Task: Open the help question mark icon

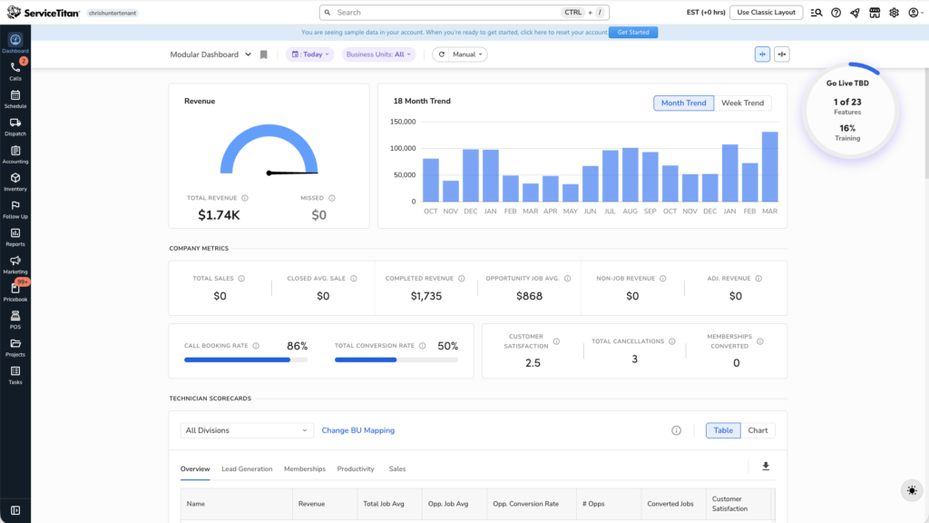Action: (836, 13)
